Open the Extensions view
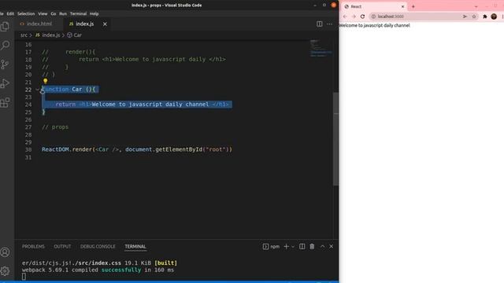 6,103
